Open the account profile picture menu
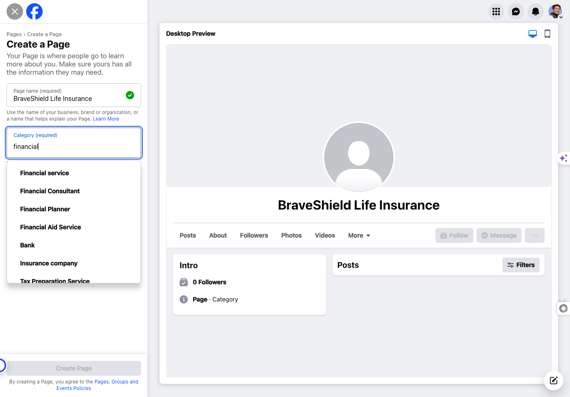The height and width of the screenshot is (397, 570). pos(555,11)
